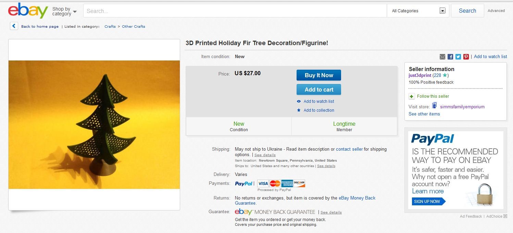Open Other Crafts breadcrumb
Image resolution: width=513 pixels, height=233 pixels.
pyautogui.click(x=134, y=26)
